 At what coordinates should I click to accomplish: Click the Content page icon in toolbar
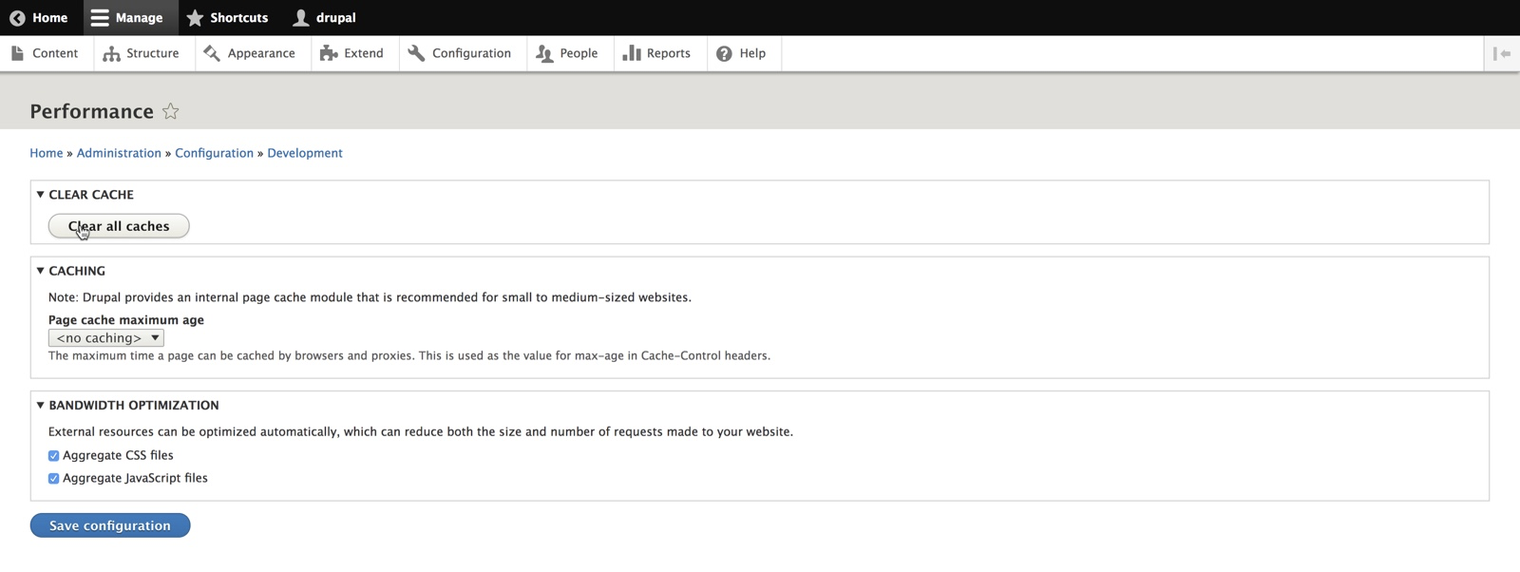click(x=17, y=53)
